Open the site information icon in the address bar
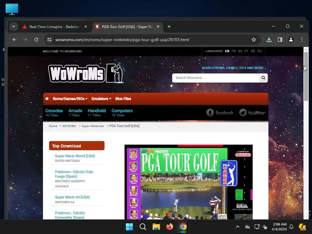312x234 pixels. point(49,40)
